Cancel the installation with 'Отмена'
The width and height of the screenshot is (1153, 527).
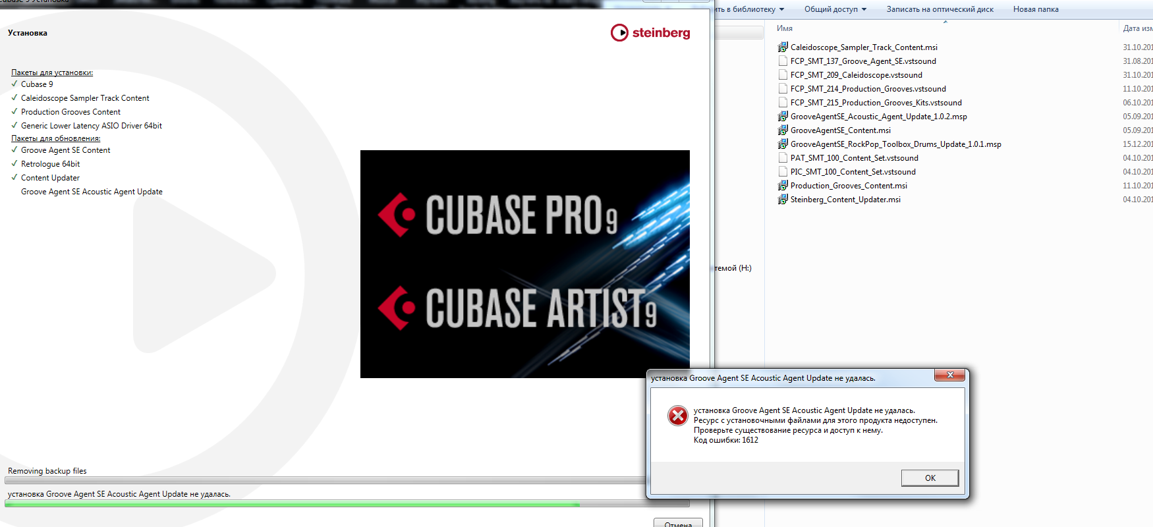(678, 523)
